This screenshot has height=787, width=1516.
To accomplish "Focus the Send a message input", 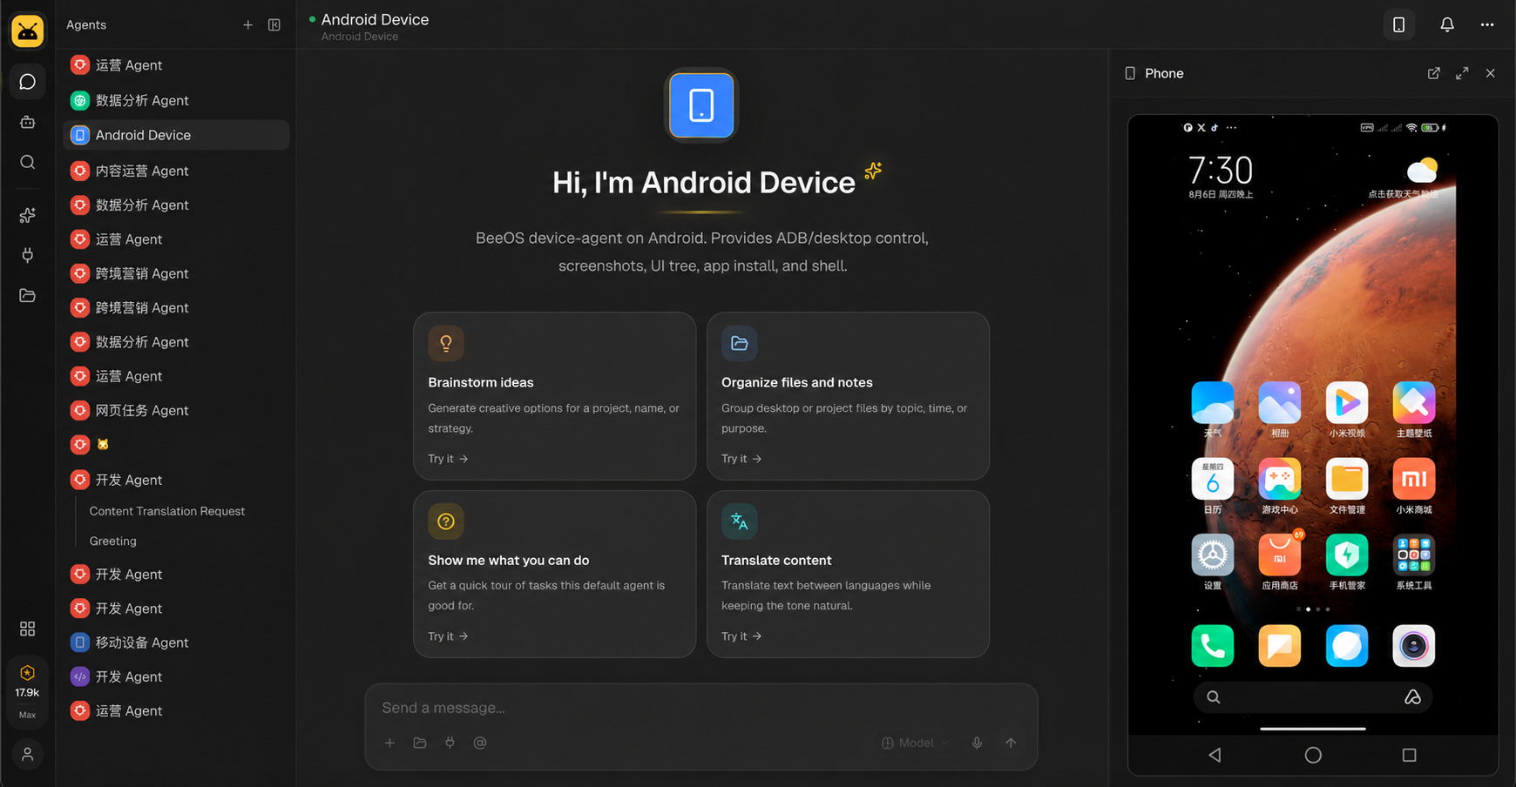I will coord(700,708).
